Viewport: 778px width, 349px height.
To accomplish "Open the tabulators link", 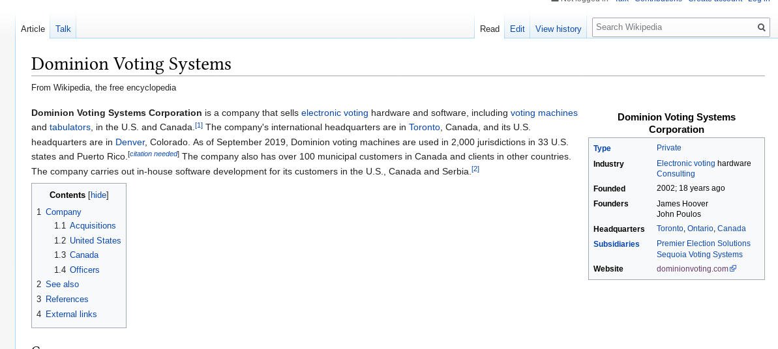I will [70, 127].
